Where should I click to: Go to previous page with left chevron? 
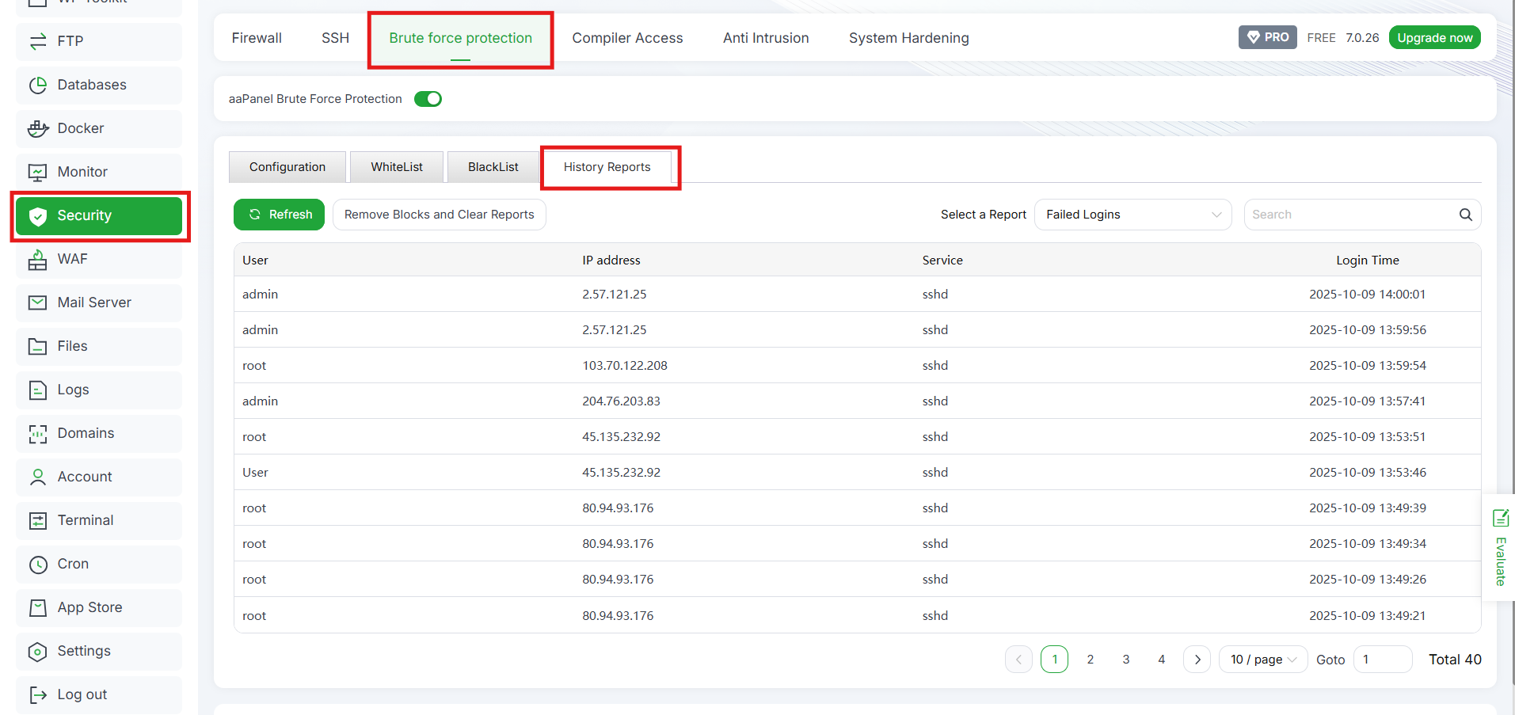click(x=1018, y=660)
